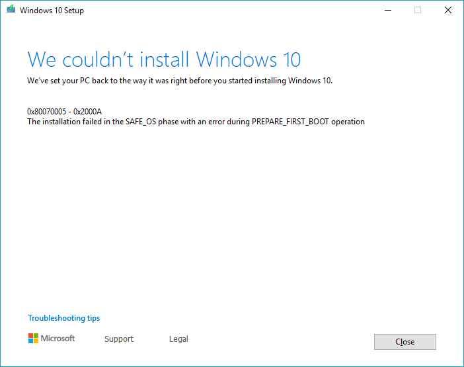Close the window using the title bar X
The image size is (464, 367).
click(x=448, y=10)
